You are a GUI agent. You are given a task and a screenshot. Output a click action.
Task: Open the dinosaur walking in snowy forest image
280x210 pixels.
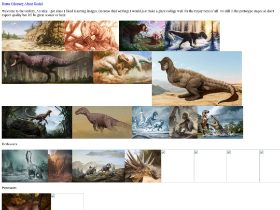point(192,36)
